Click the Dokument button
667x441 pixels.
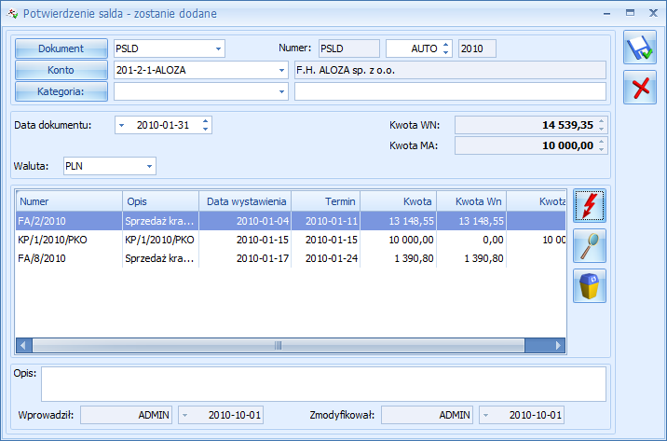(61, 48)
